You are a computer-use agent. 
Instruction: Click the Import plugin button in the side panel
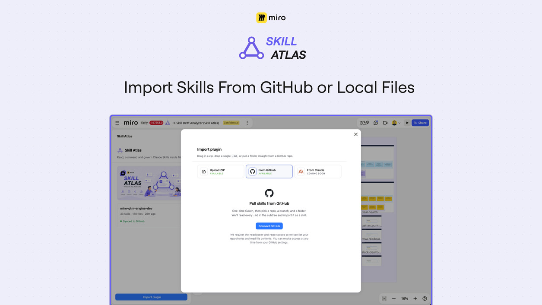(152, 297)
